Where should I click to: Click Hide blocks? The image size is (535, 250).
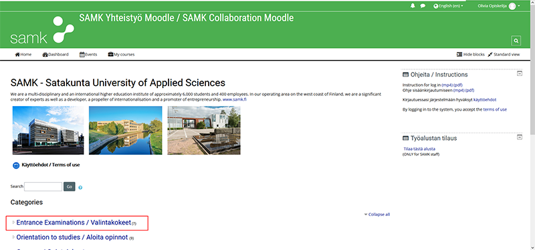point(471,55)
